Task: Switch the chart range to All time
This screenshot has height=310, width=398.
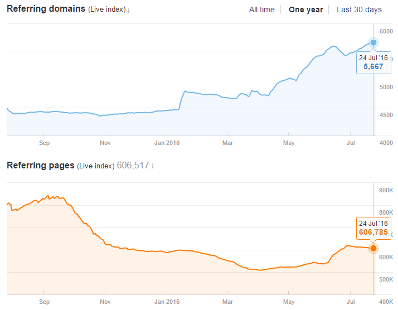Action: pyautogui.click(x=261, y=9)
